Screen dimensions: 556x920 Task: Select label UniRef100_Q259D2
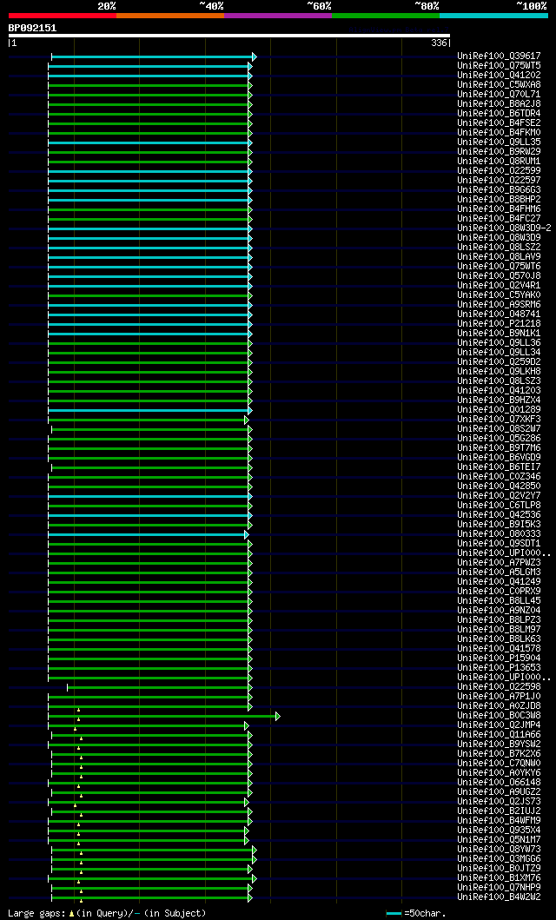tap(499, 362)
